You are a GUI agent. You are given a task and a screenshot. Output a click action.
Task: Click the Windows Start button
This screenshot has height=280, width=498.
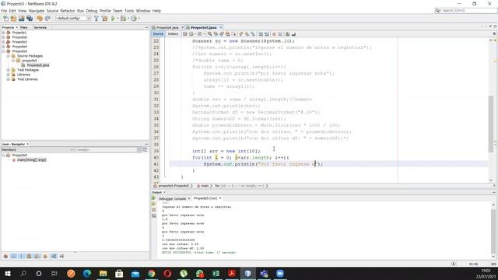8,273
